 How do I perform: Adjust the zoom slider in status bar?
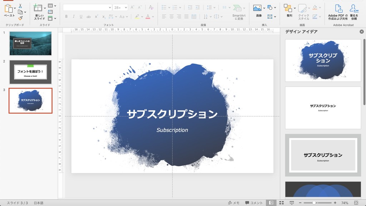[314, 203]
